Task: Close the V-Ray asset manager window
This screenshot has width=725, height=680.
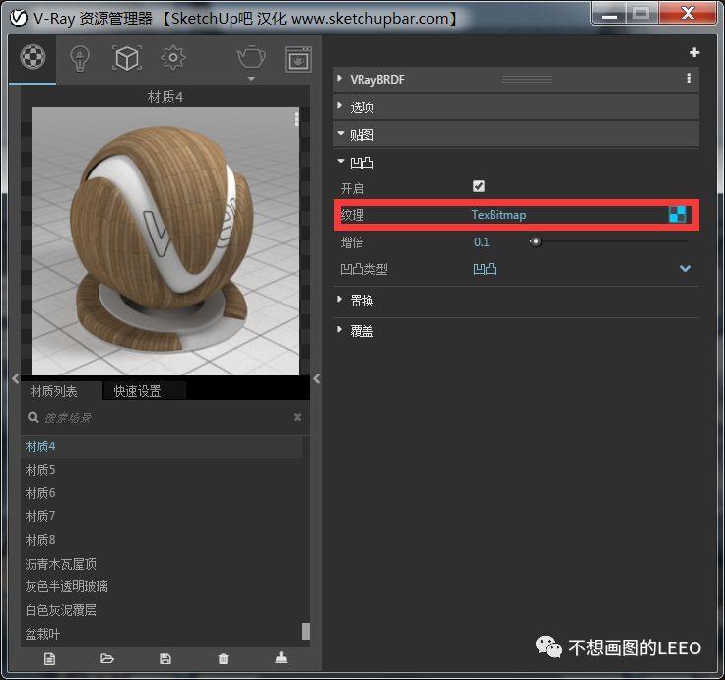Action: coord(688,14)
